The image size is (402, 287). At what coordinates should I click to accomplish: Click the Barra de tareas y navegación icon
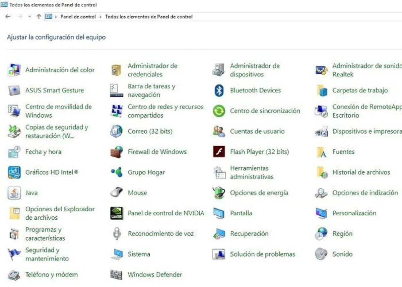pyautogui.click(x=116, y=90)
